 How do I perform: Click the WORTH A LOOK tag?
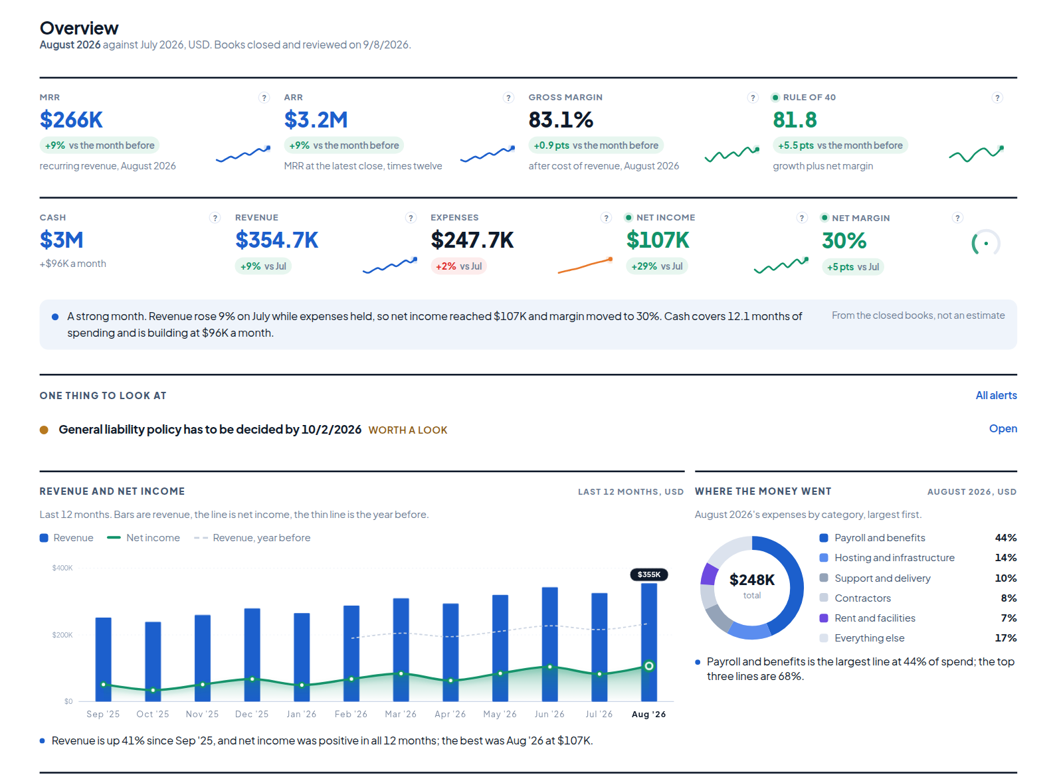pyautogui.click(x=408, y=430)
